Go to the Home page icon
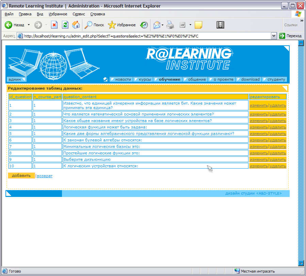This screenshot has height=276, width=306. (76, 25)
